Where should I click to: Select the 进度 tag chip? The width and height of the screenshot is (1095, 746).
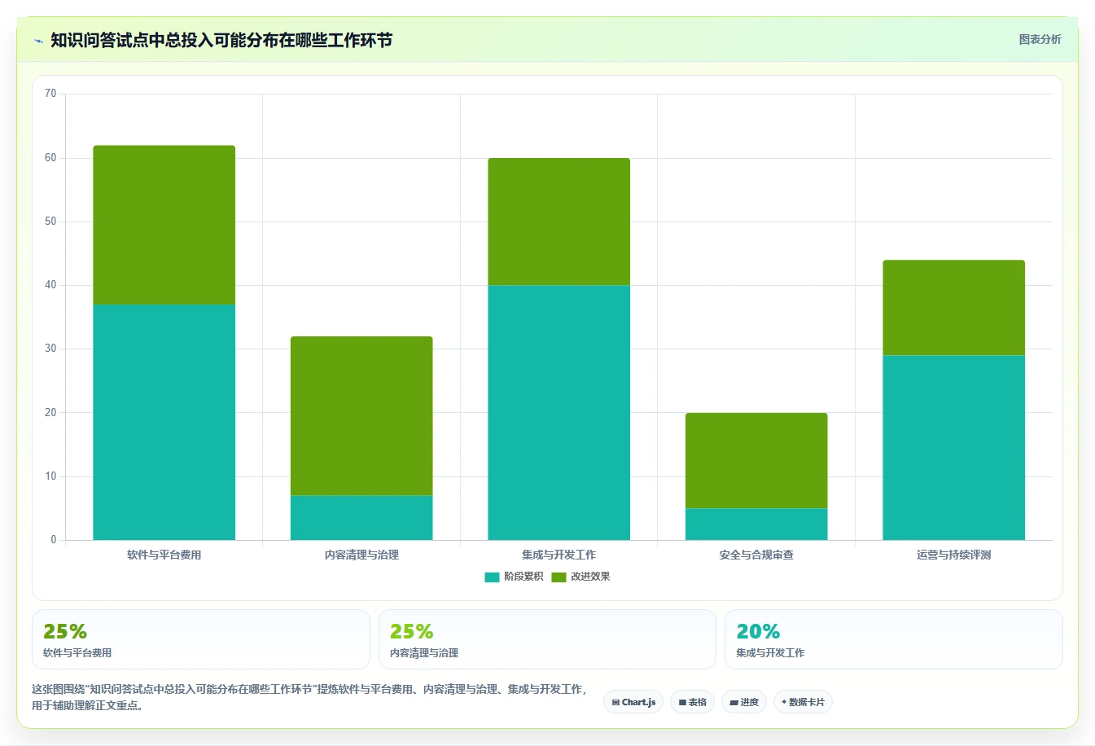pos(744,702)
